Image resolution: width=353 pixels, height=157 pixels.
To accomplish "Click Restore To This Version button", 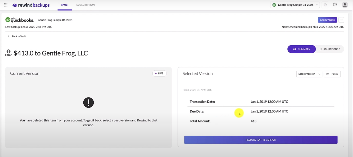I will [x=261, y=140].
